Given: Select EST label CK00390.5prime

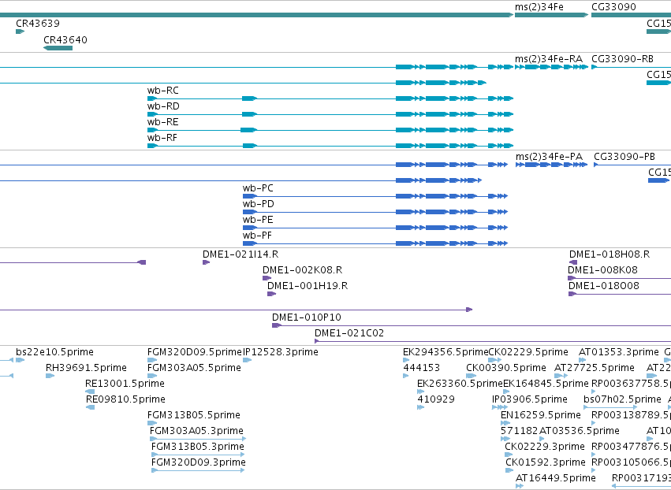Looking at the screenshot, I should coord(506,368).
